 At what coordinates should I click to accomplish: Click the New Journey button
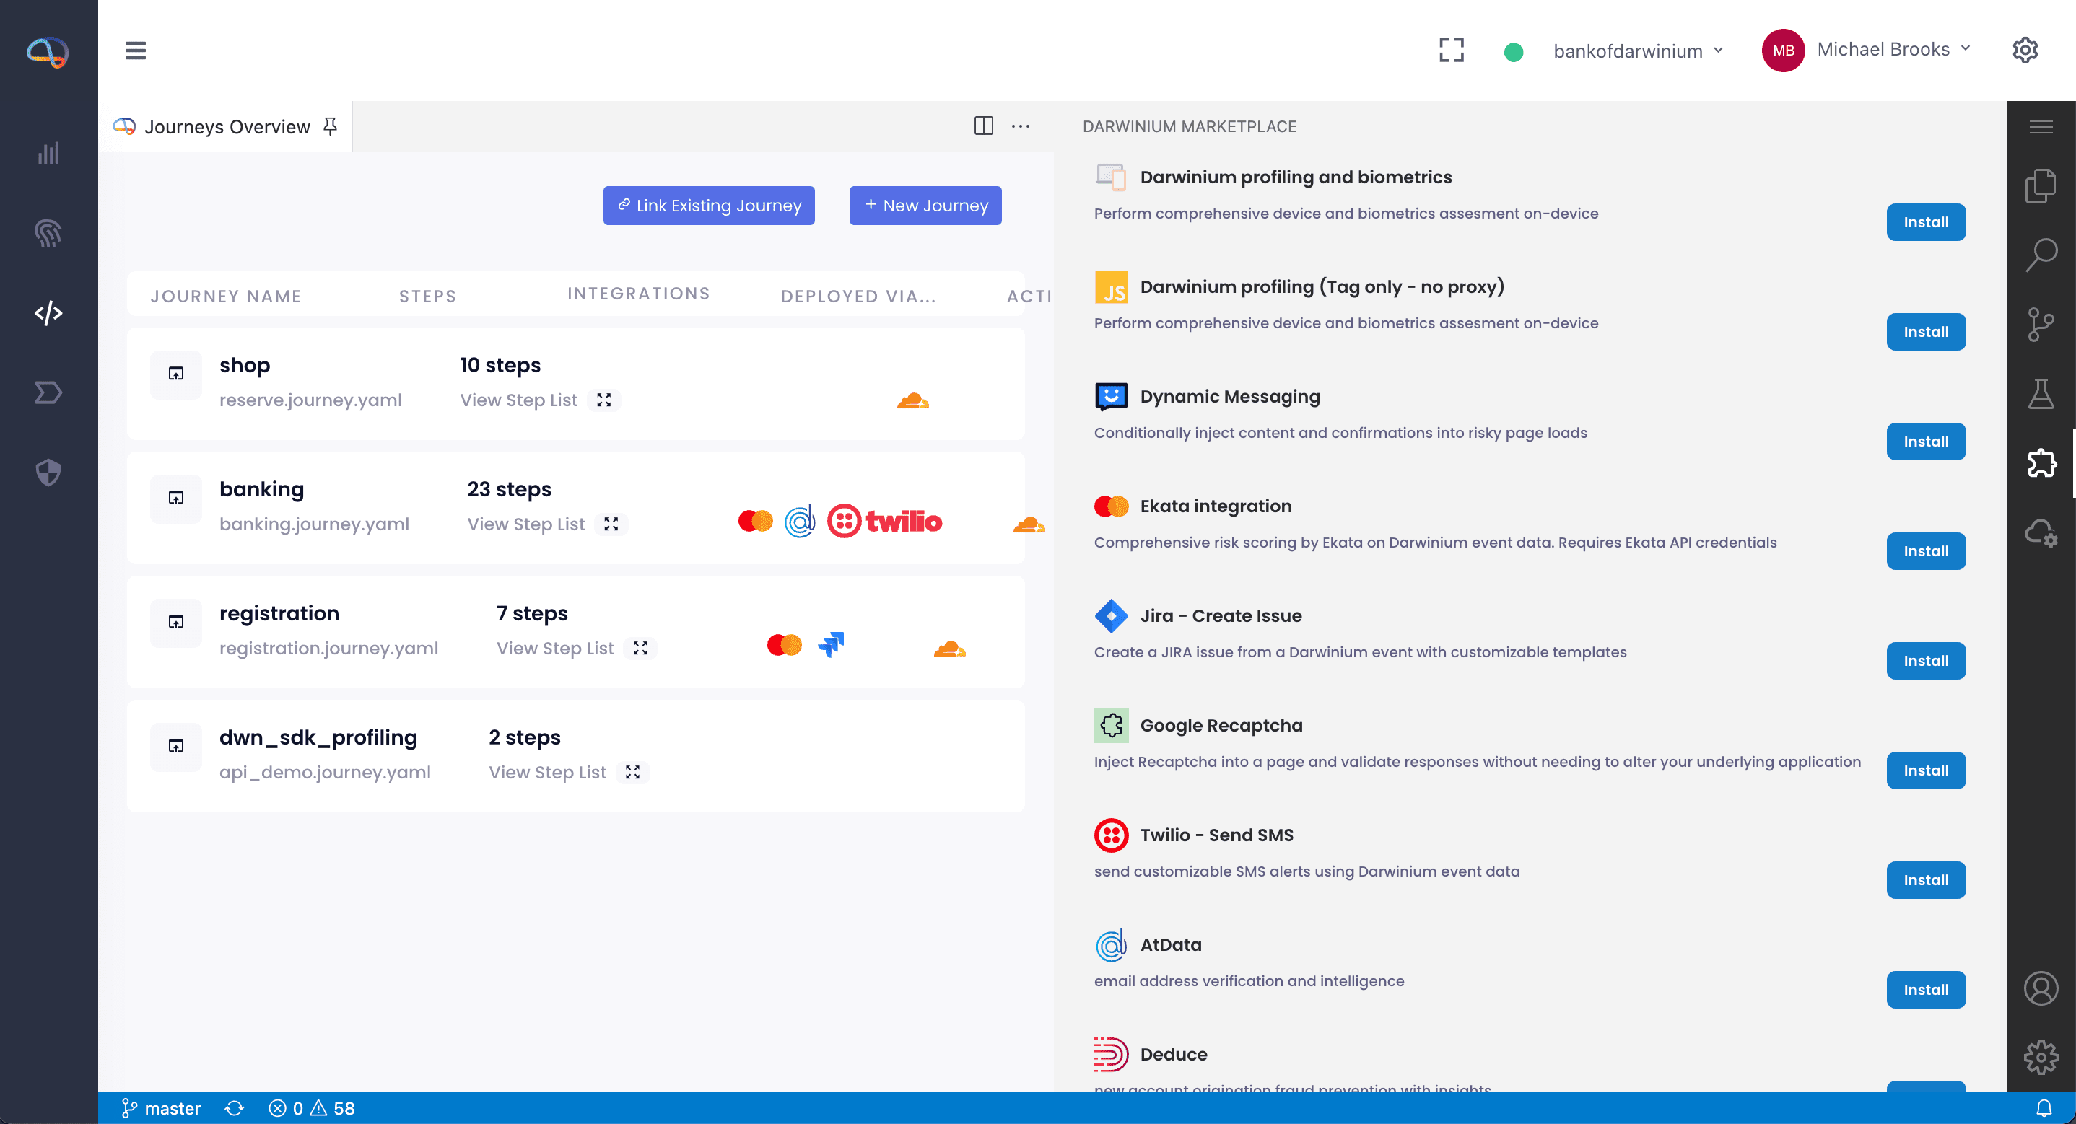[925, 206]
